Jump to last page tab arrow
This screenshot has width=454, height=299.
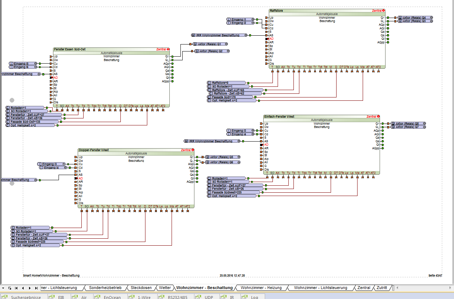tap(36, 288)
